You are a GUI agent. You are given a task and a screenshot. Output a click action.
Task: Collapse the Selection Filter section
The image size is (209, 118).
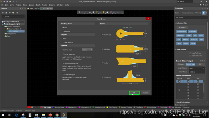(x=176, y=23)
